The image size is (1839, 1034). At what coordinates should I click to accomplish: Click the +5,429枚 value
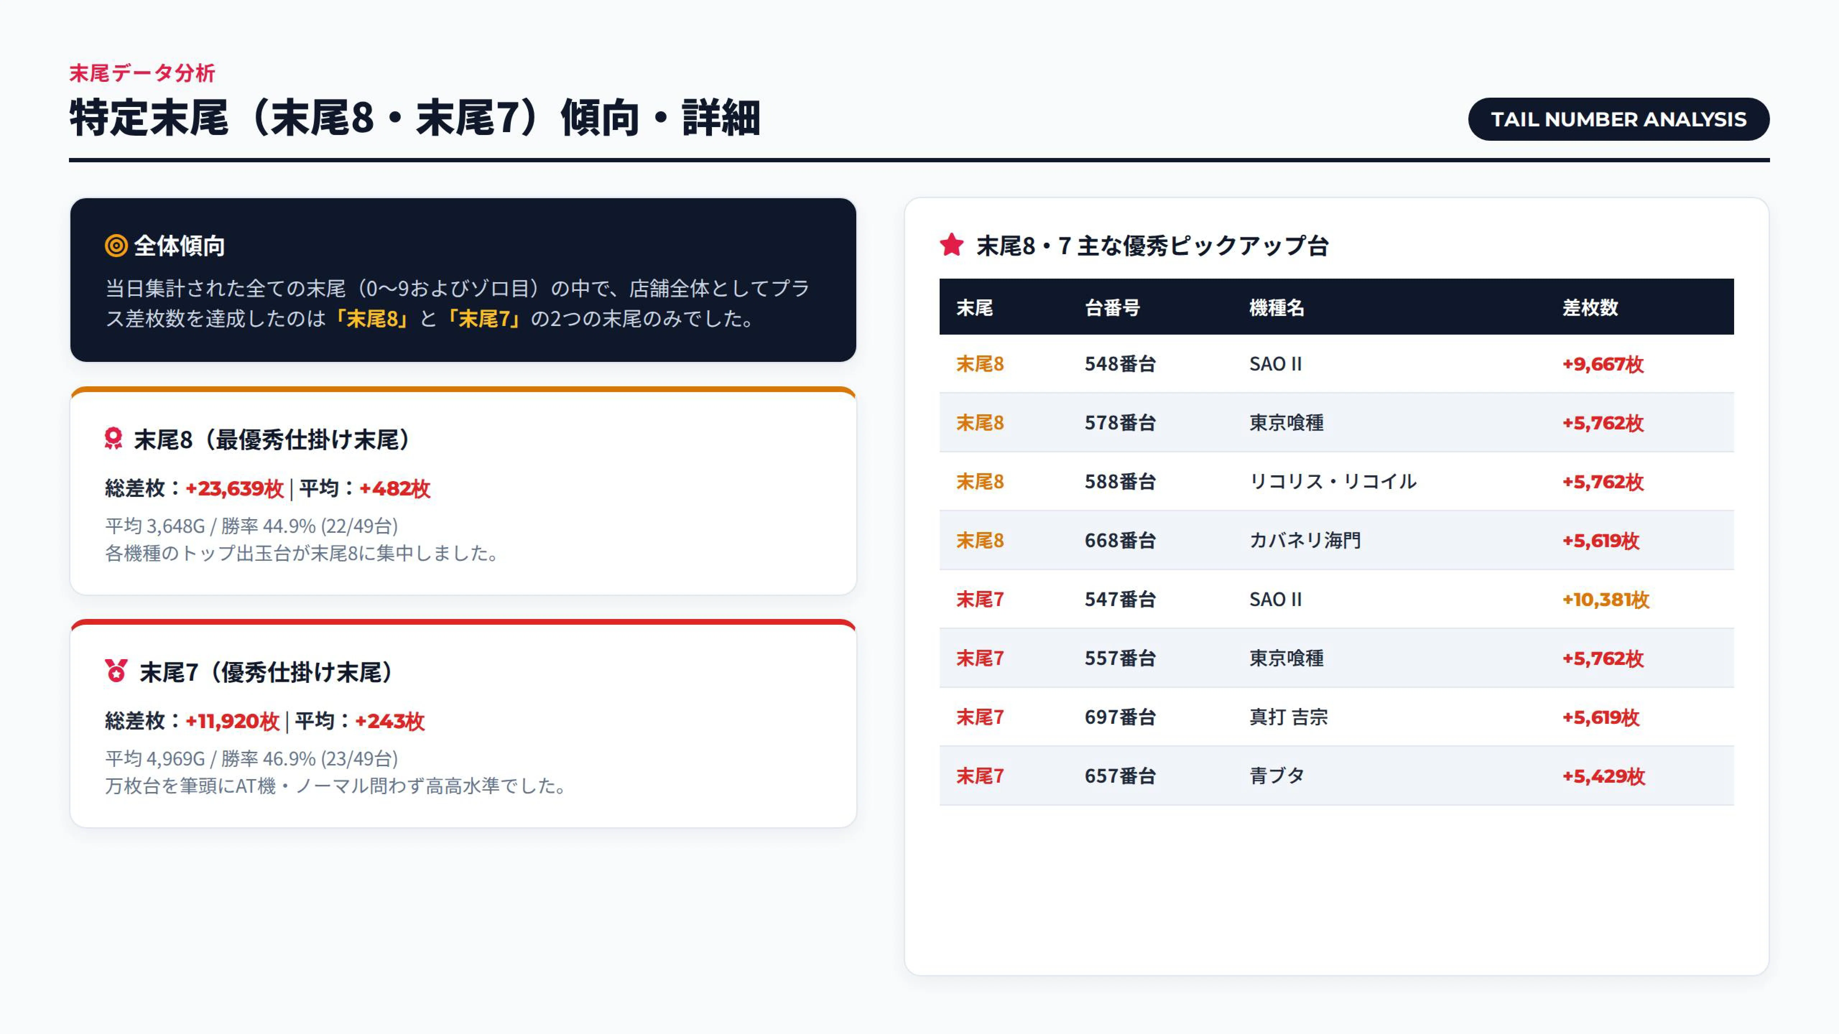(x=1603, y=775)
